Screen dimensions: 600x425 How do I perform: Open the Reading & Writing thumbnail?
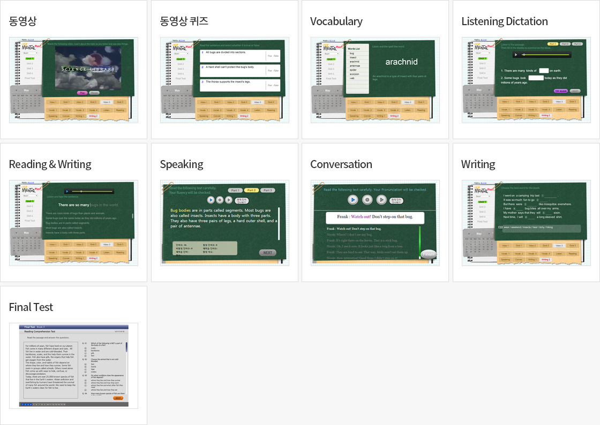74,223
